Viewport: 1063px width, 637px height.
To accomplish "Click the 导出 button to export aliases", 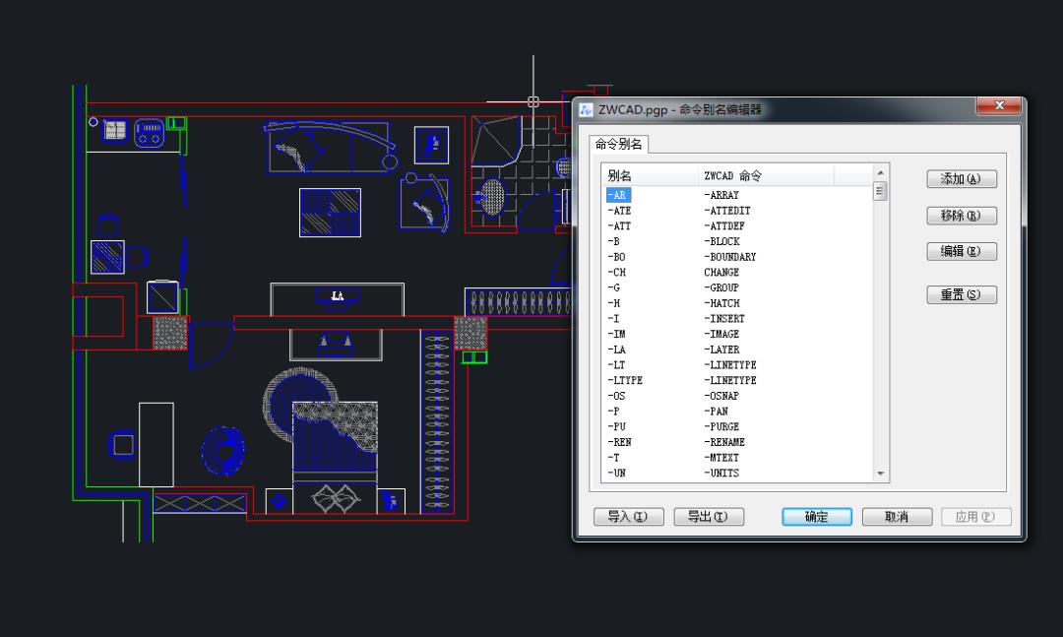I will pos(708,516).
